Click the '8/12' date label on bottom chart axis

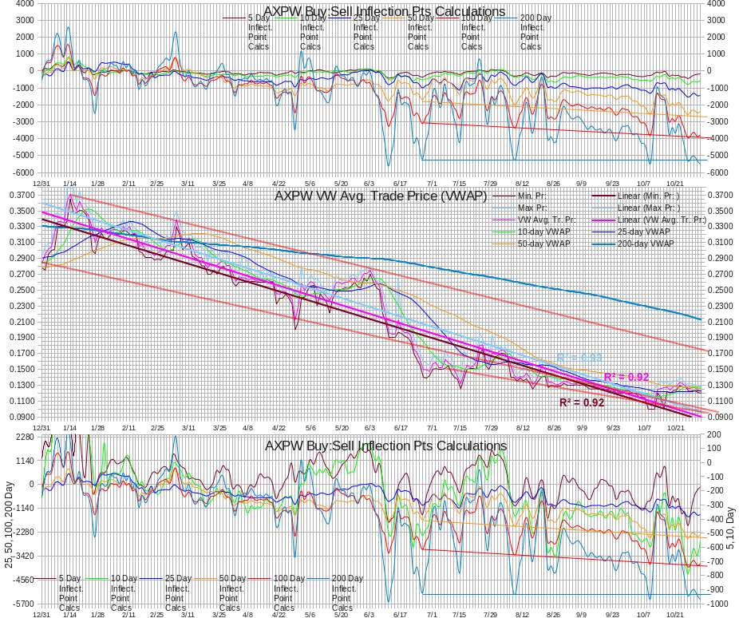point(522,615)
